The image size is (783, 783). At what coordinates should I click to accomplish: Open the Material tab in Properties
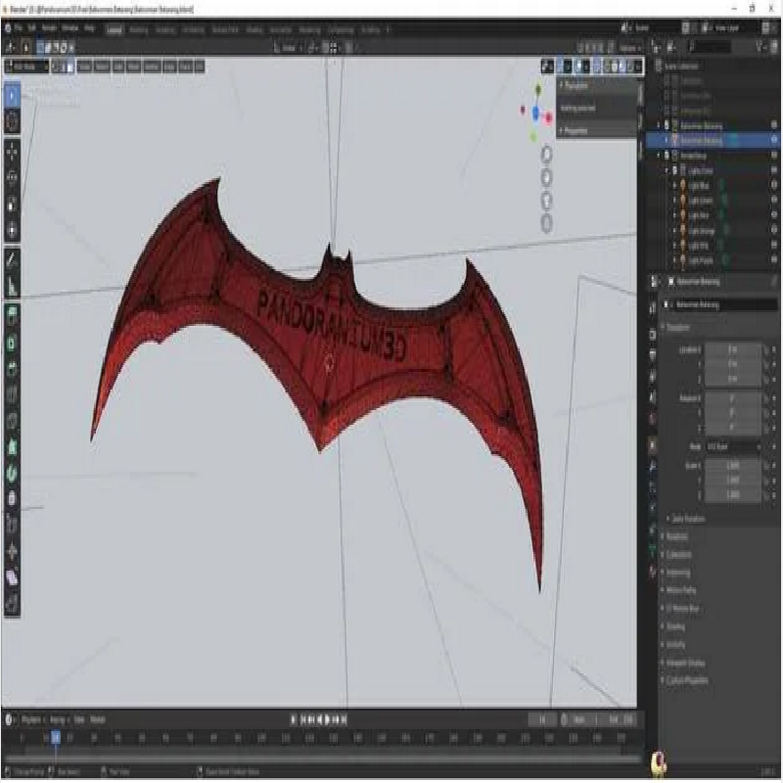(653, 572)
